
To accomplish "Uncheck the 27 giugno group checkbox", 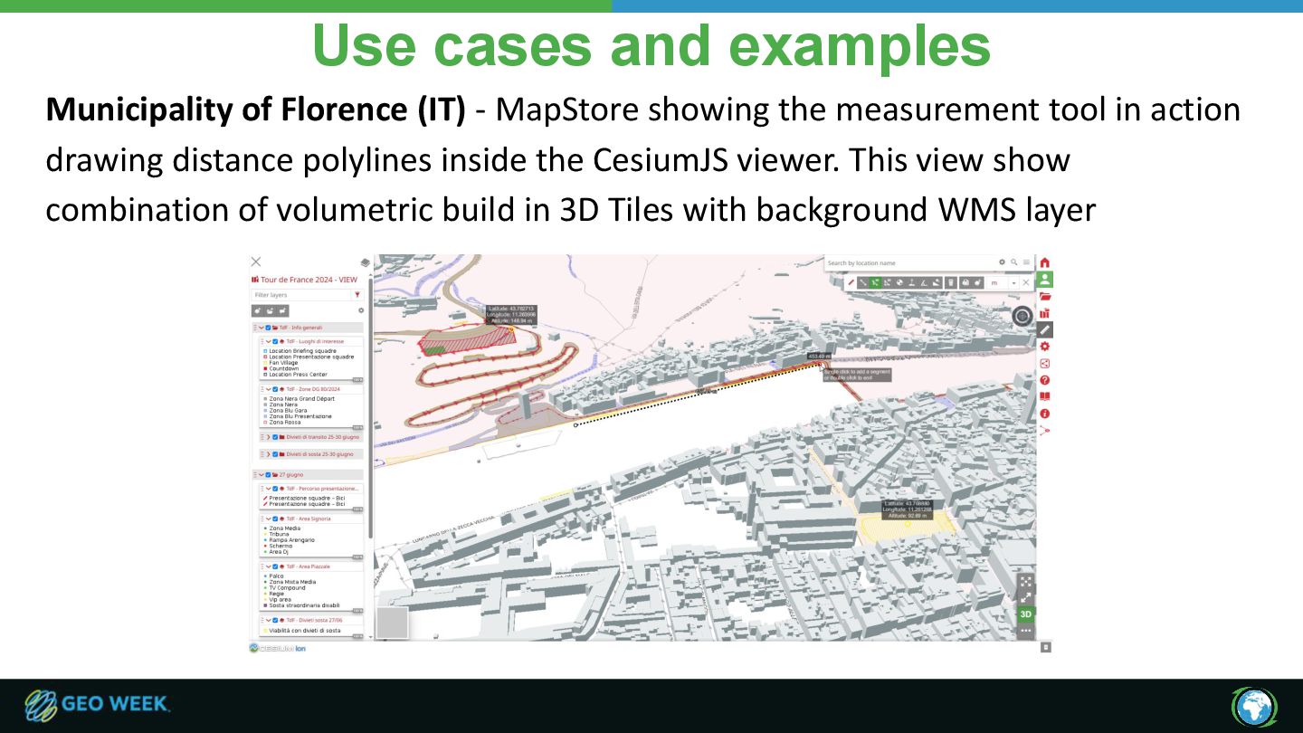I will click(268, 475).
